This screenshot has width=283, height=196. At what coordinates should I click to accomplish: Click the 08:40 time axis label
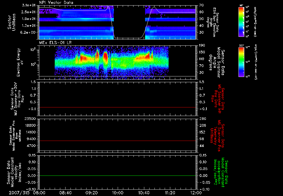[66, 192]
